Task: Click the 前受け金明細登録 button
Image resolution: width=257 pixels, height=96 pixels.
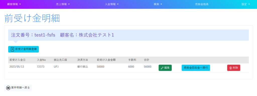Action: tap(23, 49)
